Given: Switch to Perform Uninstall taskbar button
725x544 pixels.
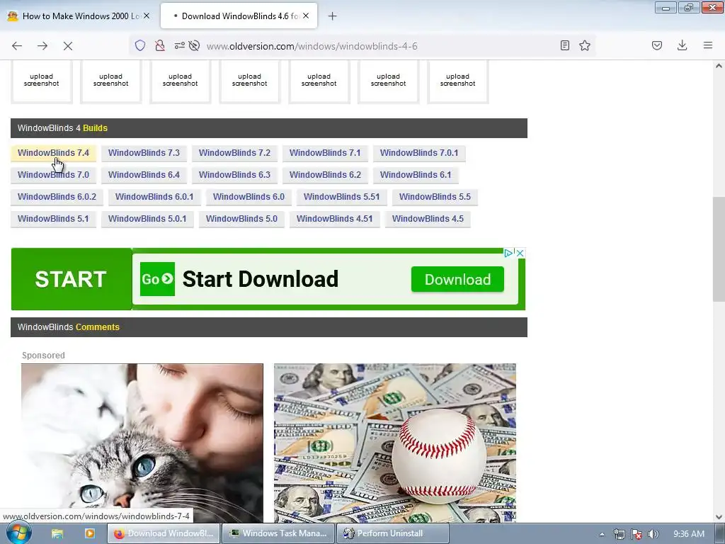Looking at the screenshot, I should coord(393,533).
